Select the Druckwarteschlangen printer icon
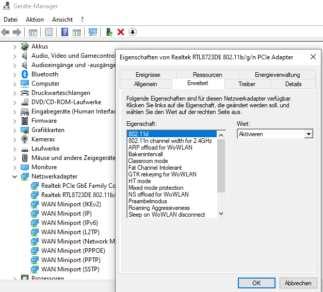Image resolution: width=323 pixels, height=292 pixels. click(25, 93)
